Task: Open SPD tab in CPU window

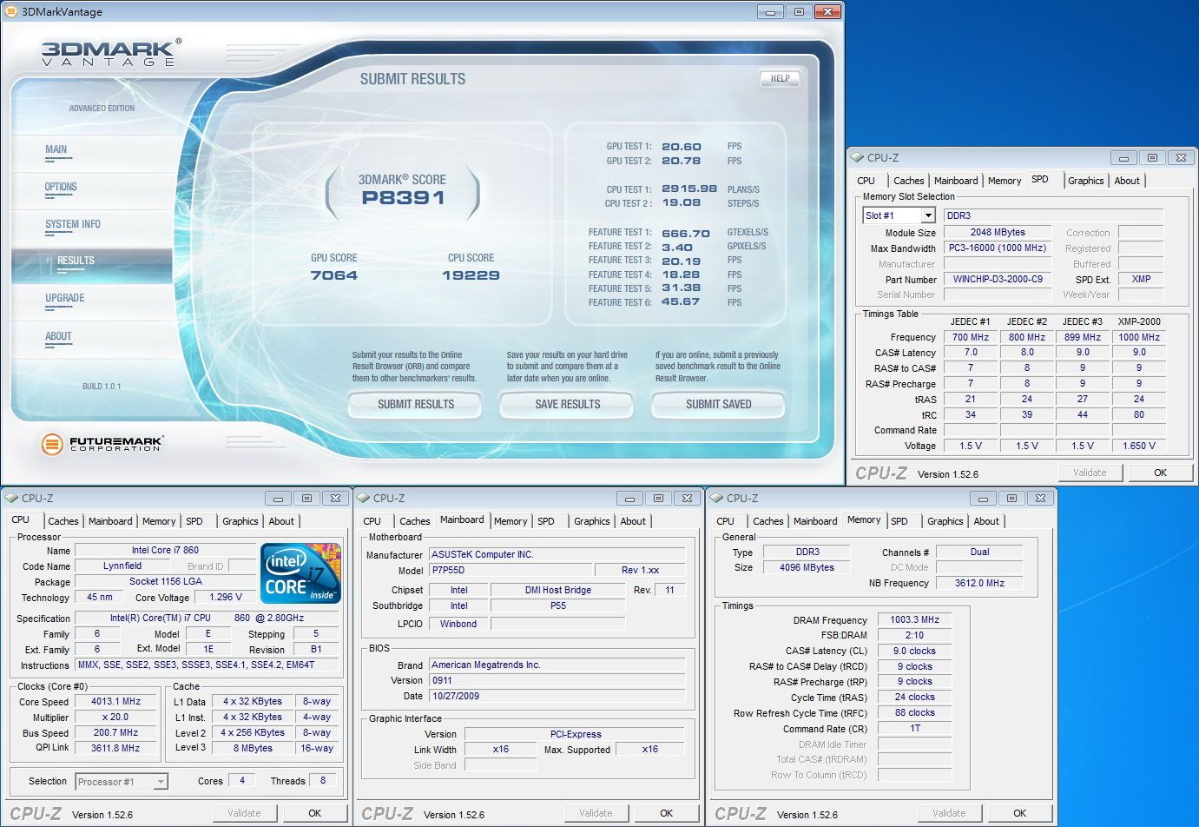Action: (x=194, y=521)
